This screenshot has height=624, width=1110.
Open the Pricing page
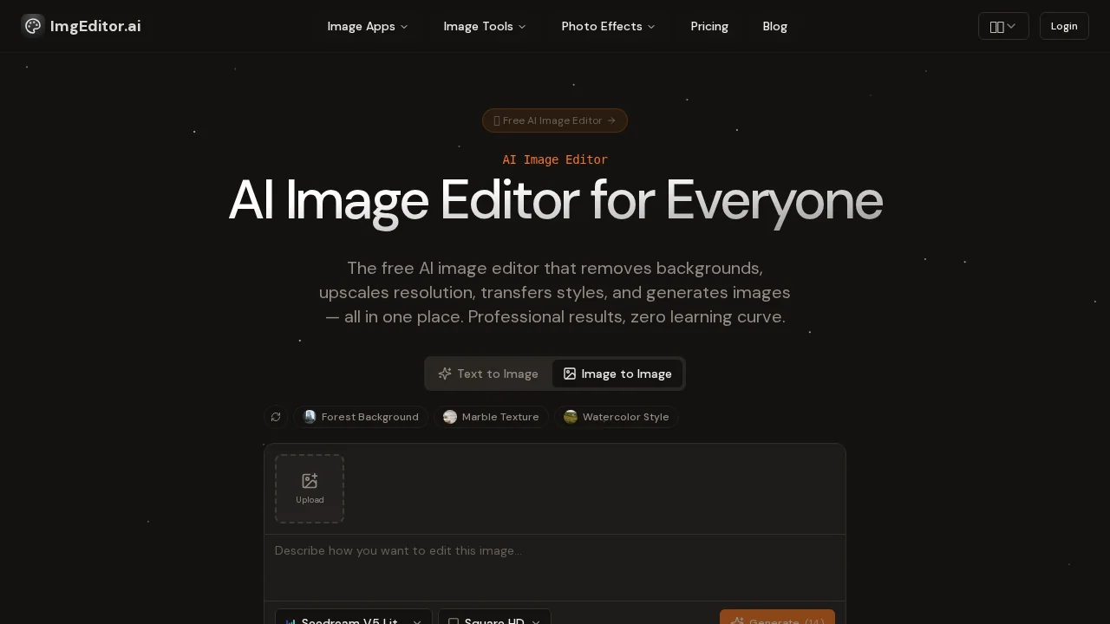coord(709,26)
